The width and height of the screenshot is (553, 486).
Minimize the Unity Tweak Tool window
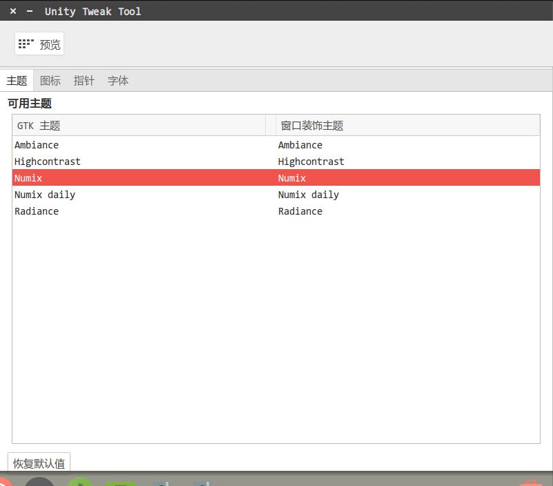click(30, 11)
